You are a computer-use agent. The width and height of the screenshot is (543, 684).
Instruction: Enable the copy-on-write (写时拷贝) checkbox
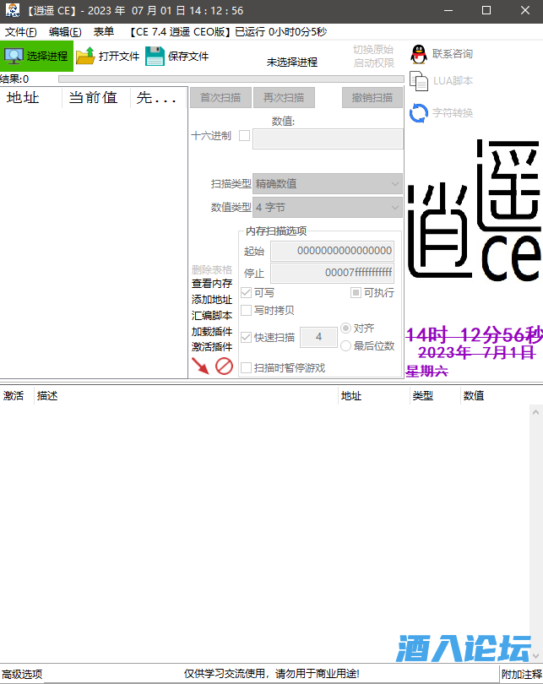point(247,310)
